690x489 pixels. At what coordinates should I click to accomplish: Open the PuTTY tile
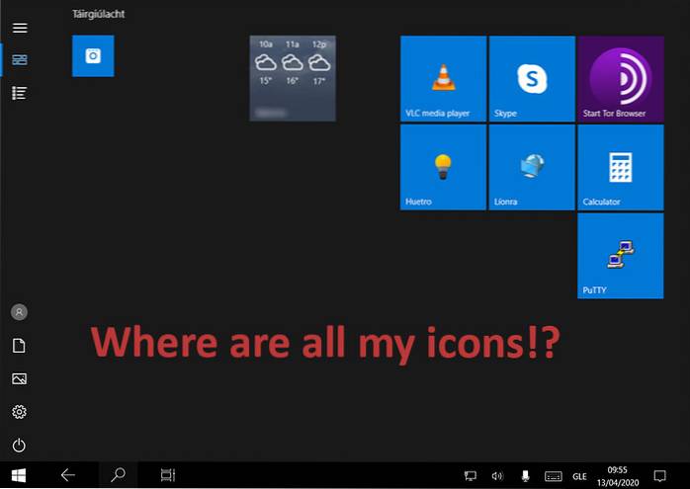point(620,255)
